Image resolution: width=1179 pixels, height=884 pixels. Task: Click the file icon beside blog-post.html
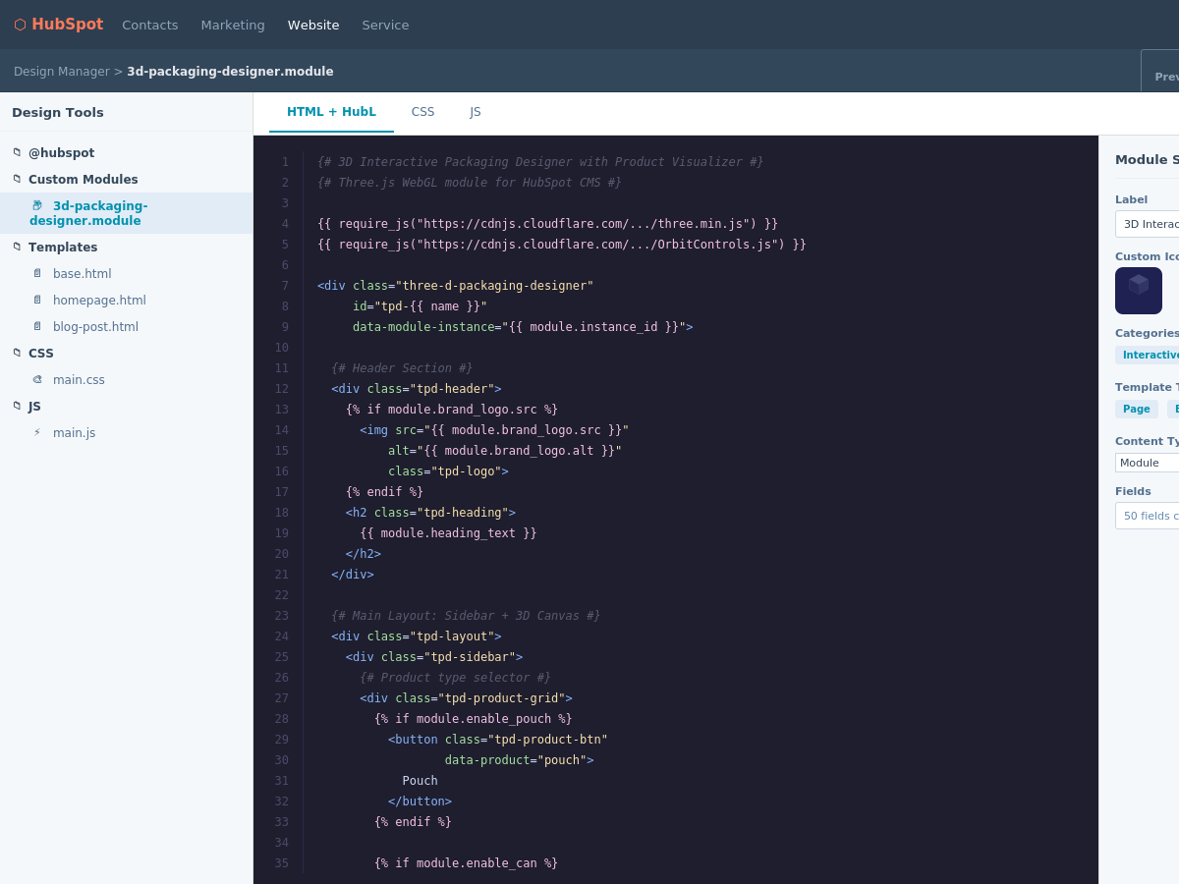37,326
